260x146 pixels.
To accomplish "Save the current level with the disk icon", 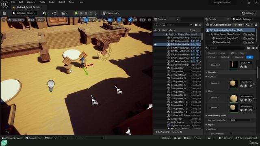I will pyautogui.click(x=4, y=13).
